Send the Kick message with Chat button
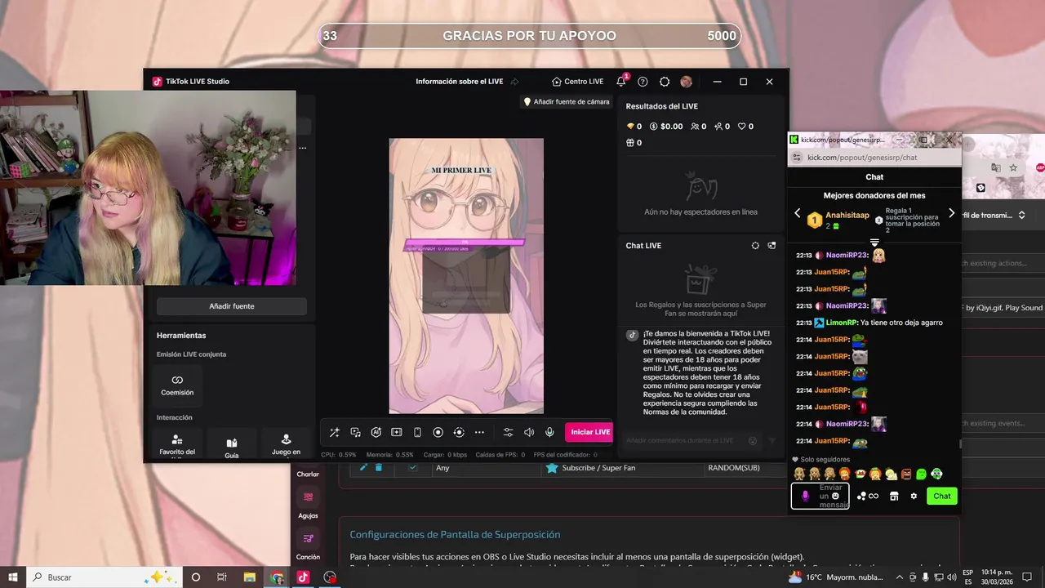Screen dimensions: 1045x588 click(x=942, y=496)
